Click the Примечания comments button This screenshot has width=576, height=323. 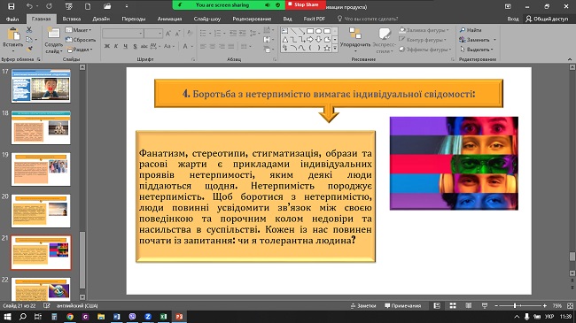point(402,305)
